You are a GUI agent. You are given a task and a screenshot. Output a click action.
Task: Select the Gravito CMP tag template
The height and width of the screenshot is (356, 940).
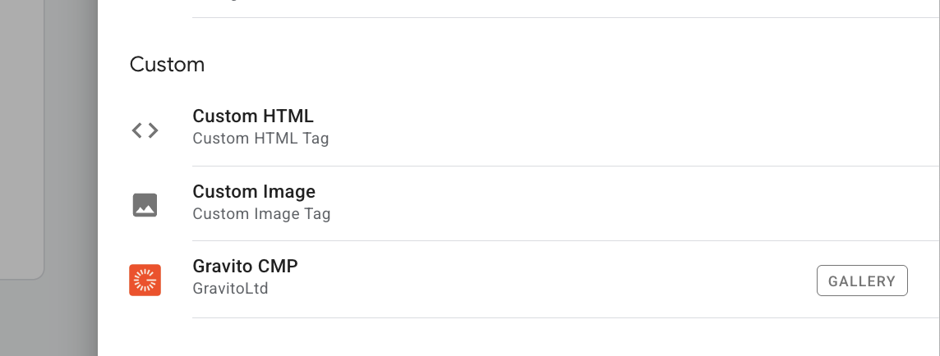coord(519,280)
